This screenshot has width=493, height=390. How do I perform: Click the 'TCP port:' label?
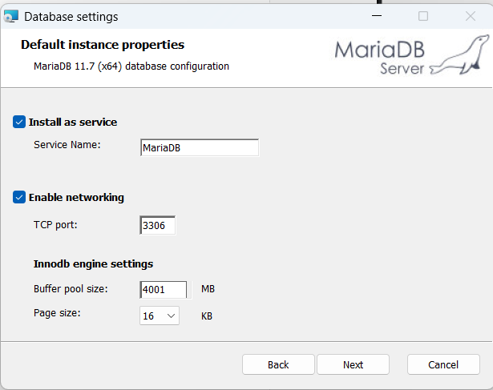[x=55, y=225]
